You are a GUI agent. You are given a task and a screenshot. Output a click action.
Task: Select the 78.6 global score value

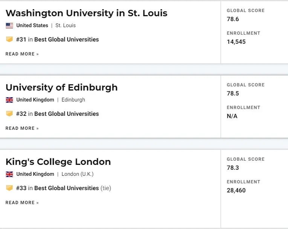tap(233, 19)
